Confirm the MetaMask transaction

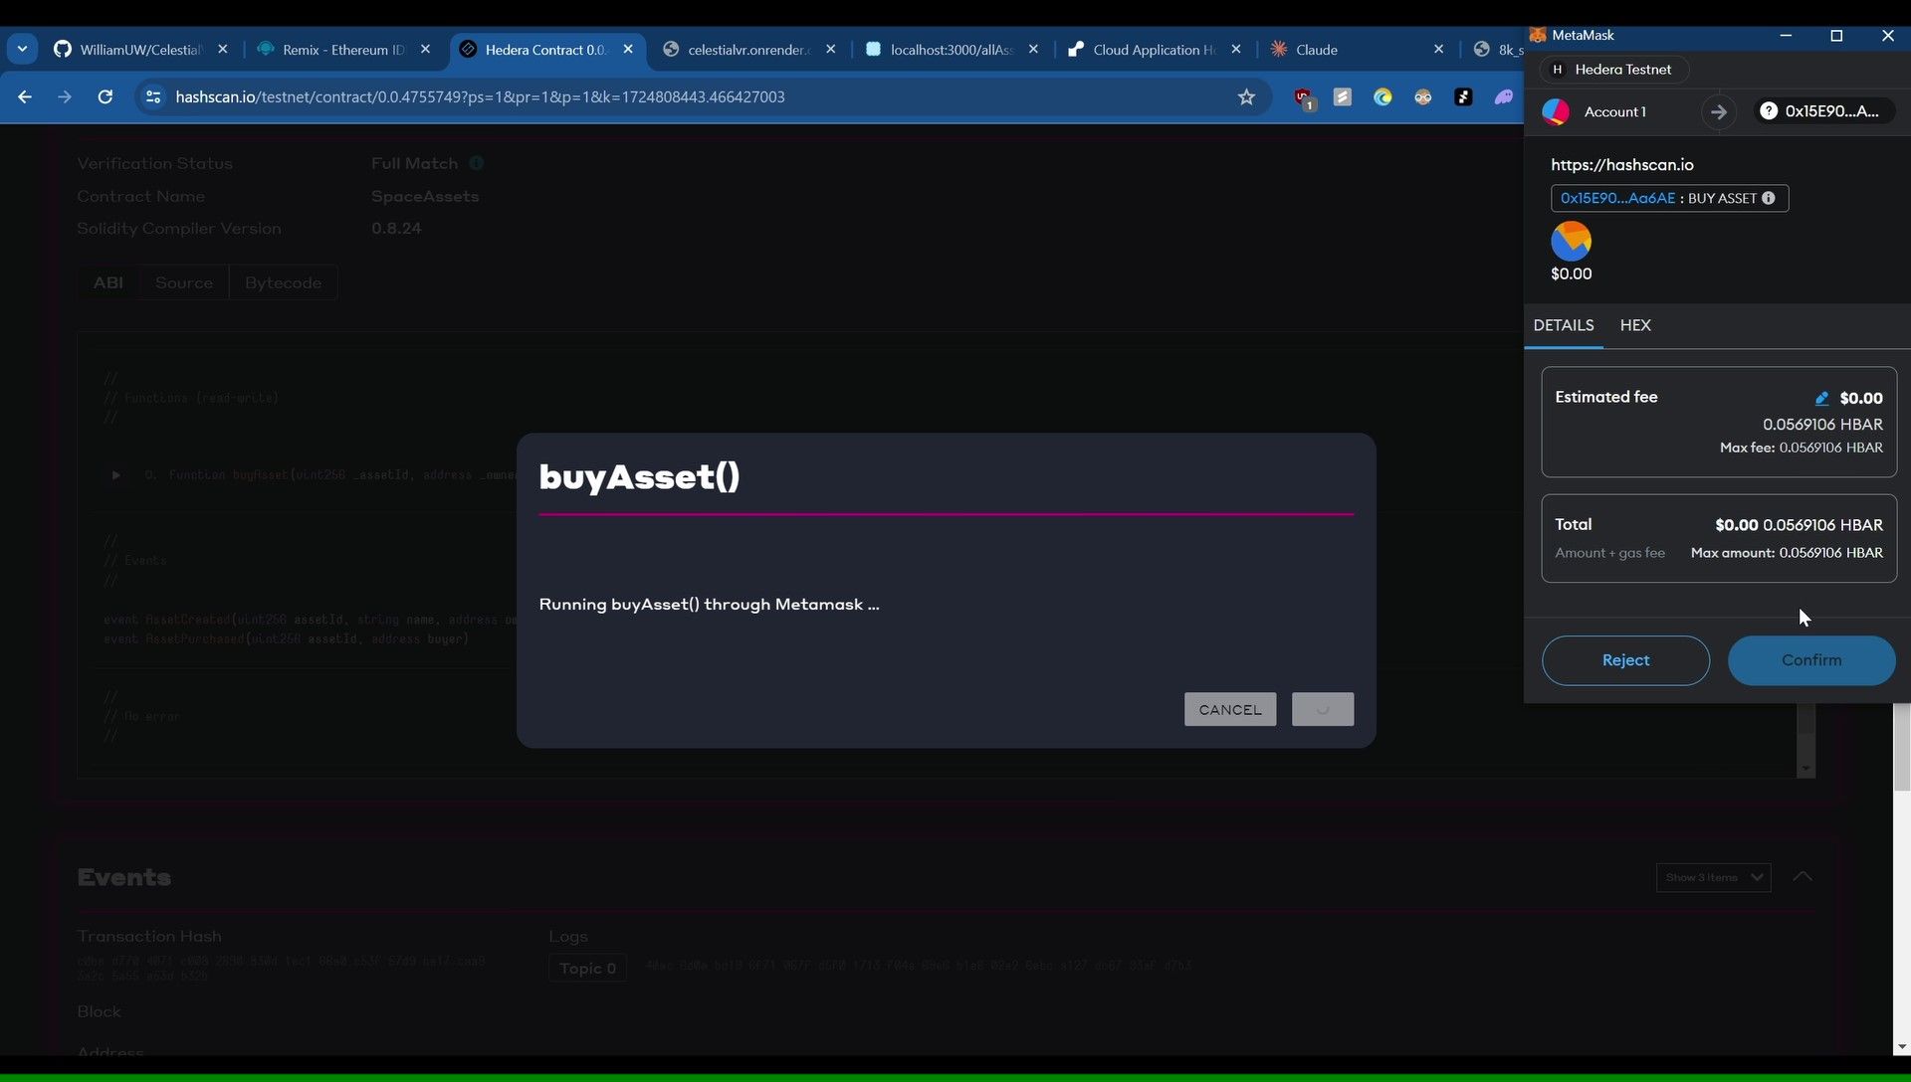(x=1811, y=660)
